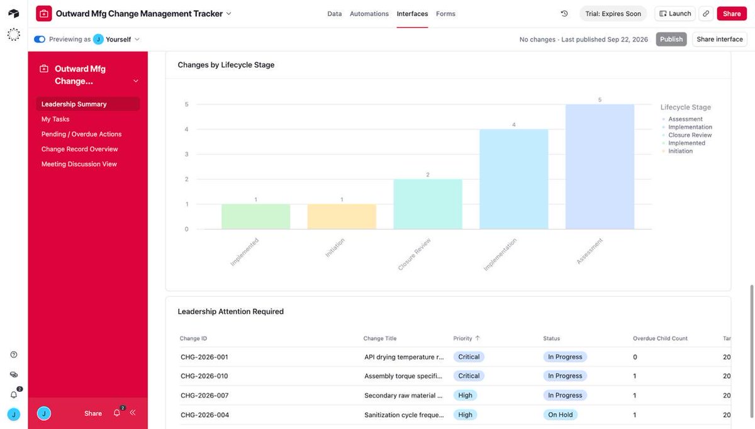Open the CHG-2026-001 record row

click(448, 357)
